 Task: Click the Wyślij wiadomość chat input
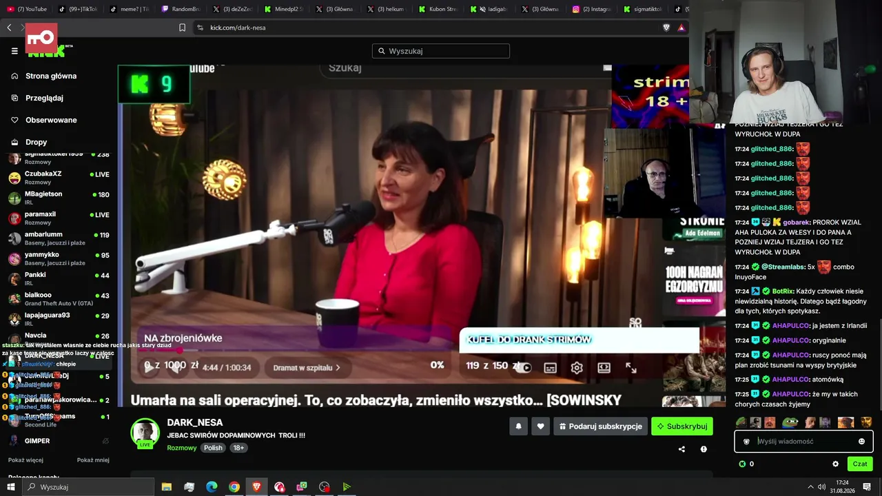tap(803, 442)
